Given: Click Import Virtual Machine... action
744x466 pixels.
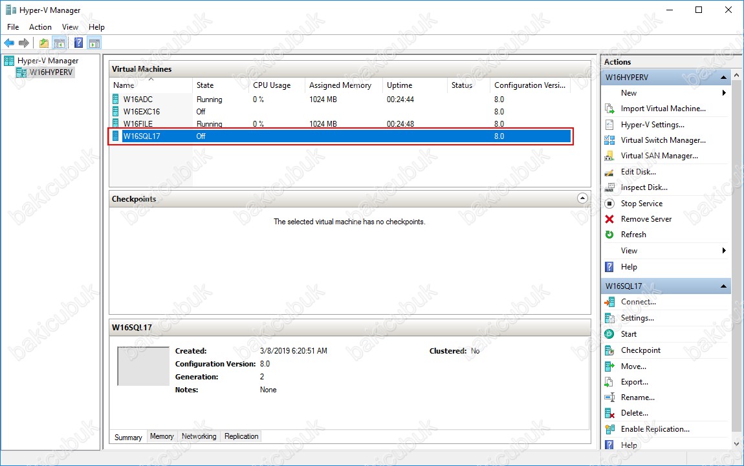Looking at the screenshot, I should click(663, 109).
